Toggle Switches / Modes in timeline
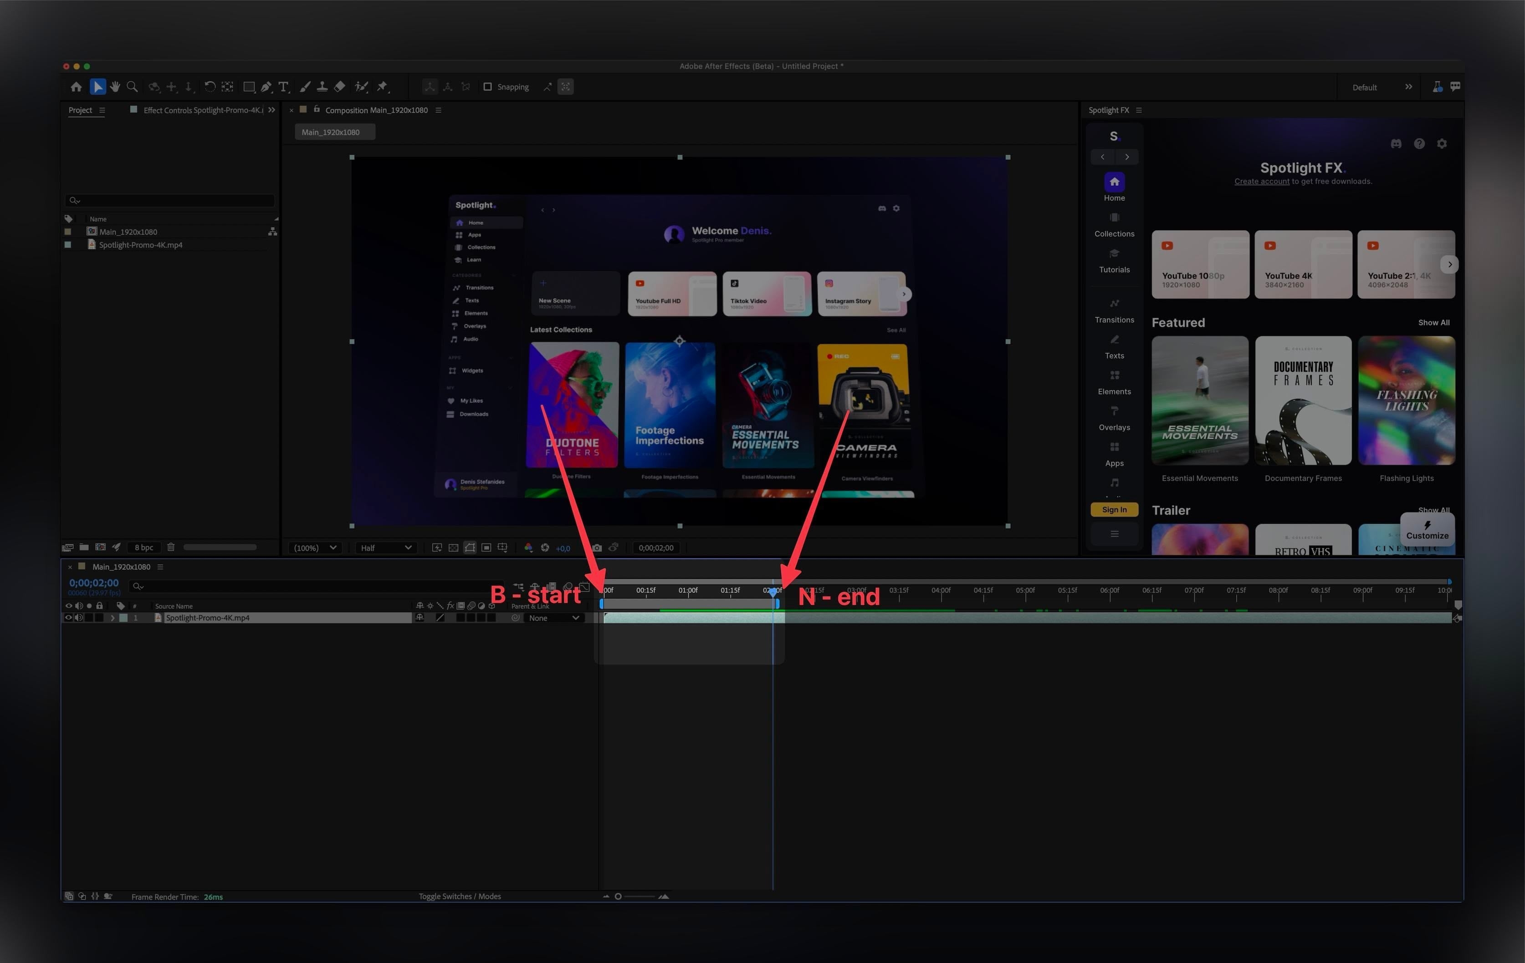 (460, 897)
